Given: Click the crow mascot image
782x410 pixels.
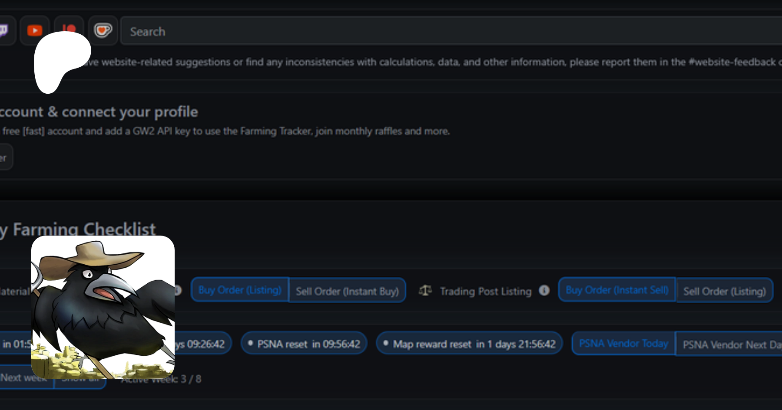Looking at the screenshot, I should pyautogui.click(x=103, y=307).
